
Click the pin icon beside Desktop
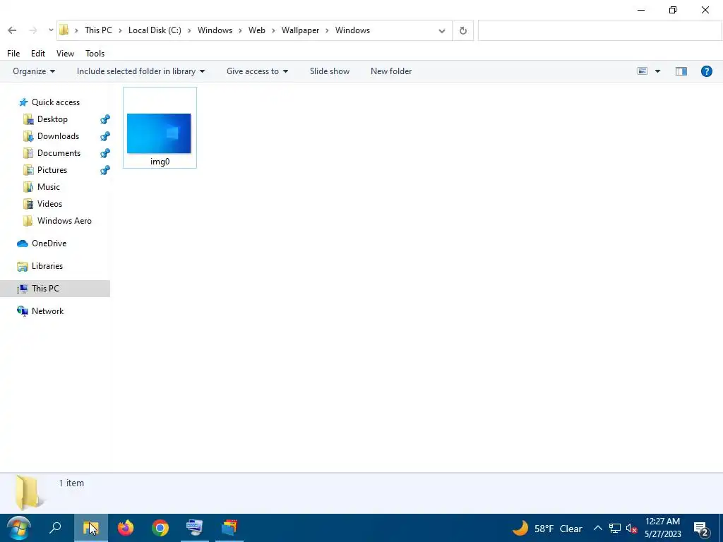pos(105,119)
